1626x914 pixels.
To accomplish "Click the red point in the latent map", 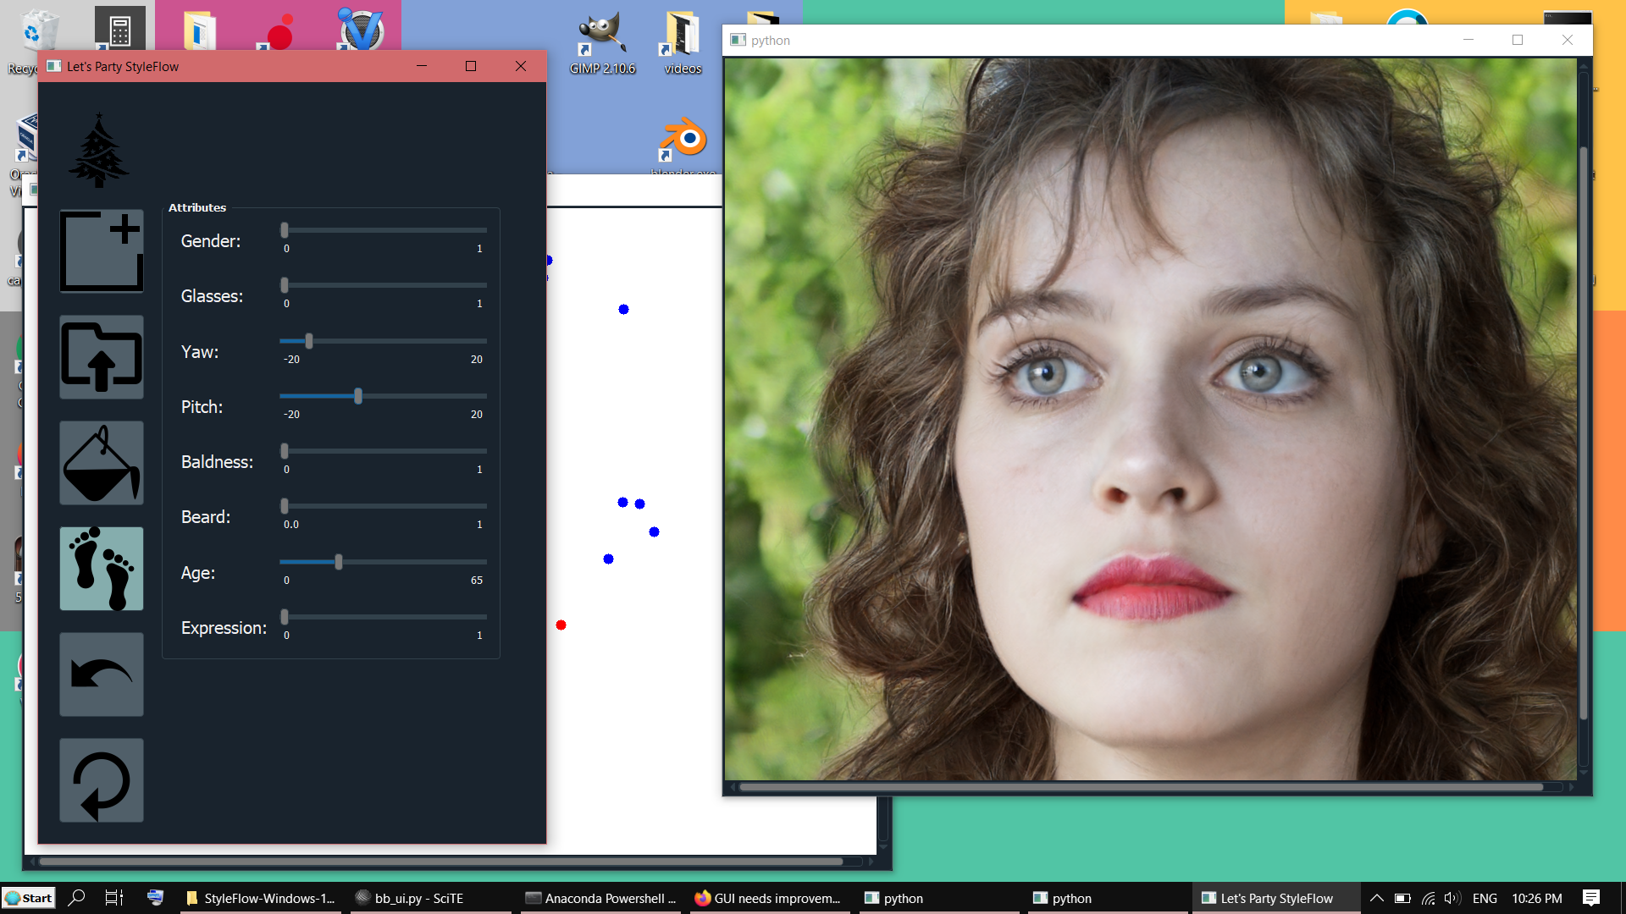I will point(561,625).
